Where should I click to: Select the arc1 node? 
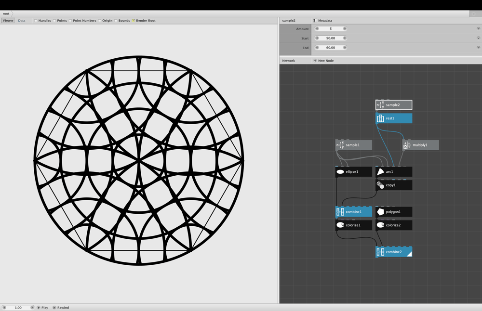[x=393, y=171]
